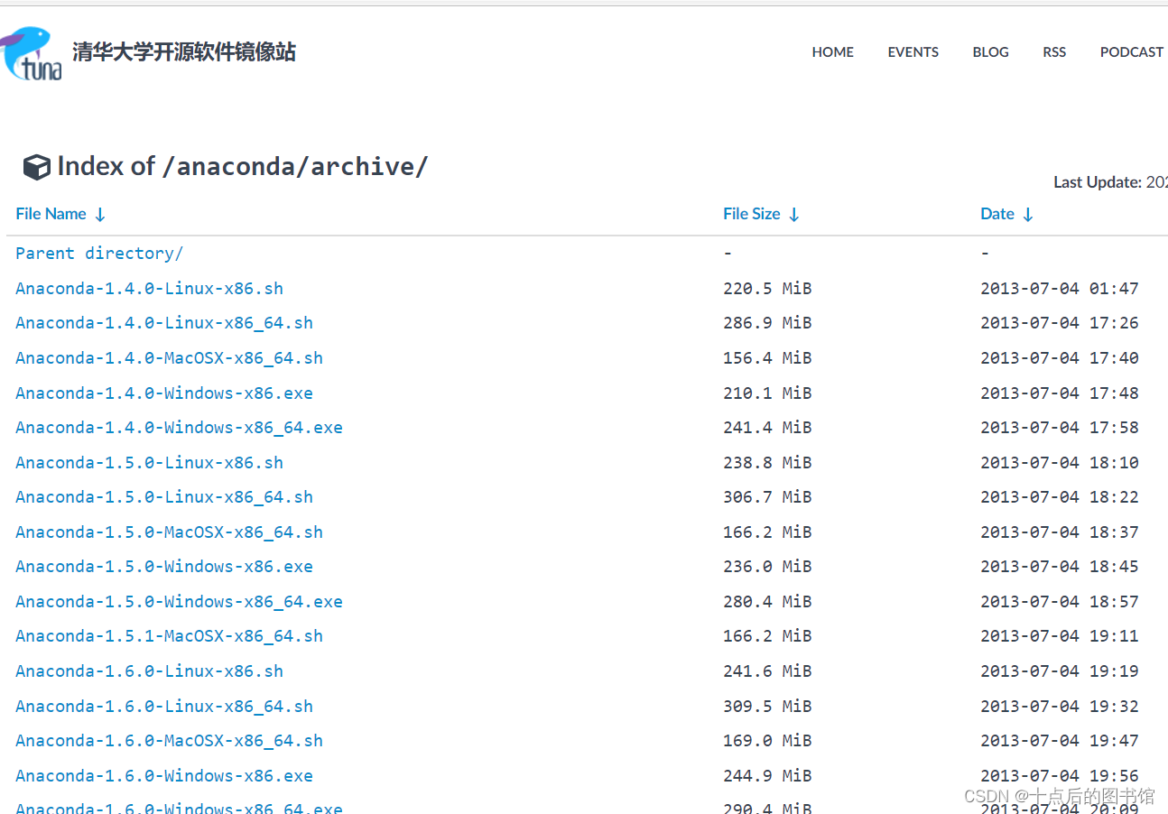The image size is (1168, 814).
Task: Download Anaconda-1.6.0-Linux-x86_64.sh
Action: pos(164,707)
